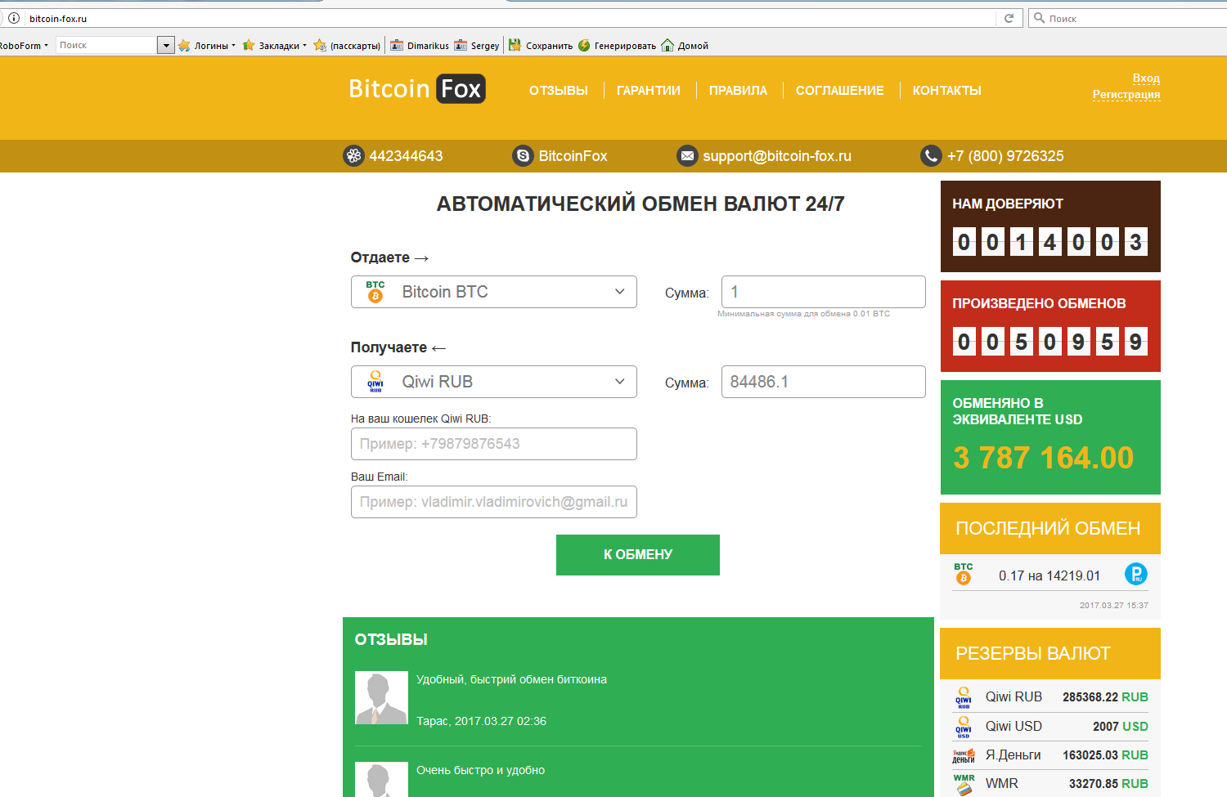The image size is (1227, 797).
Task: Focus the Qiwi wallet number field
Action: 493,444
